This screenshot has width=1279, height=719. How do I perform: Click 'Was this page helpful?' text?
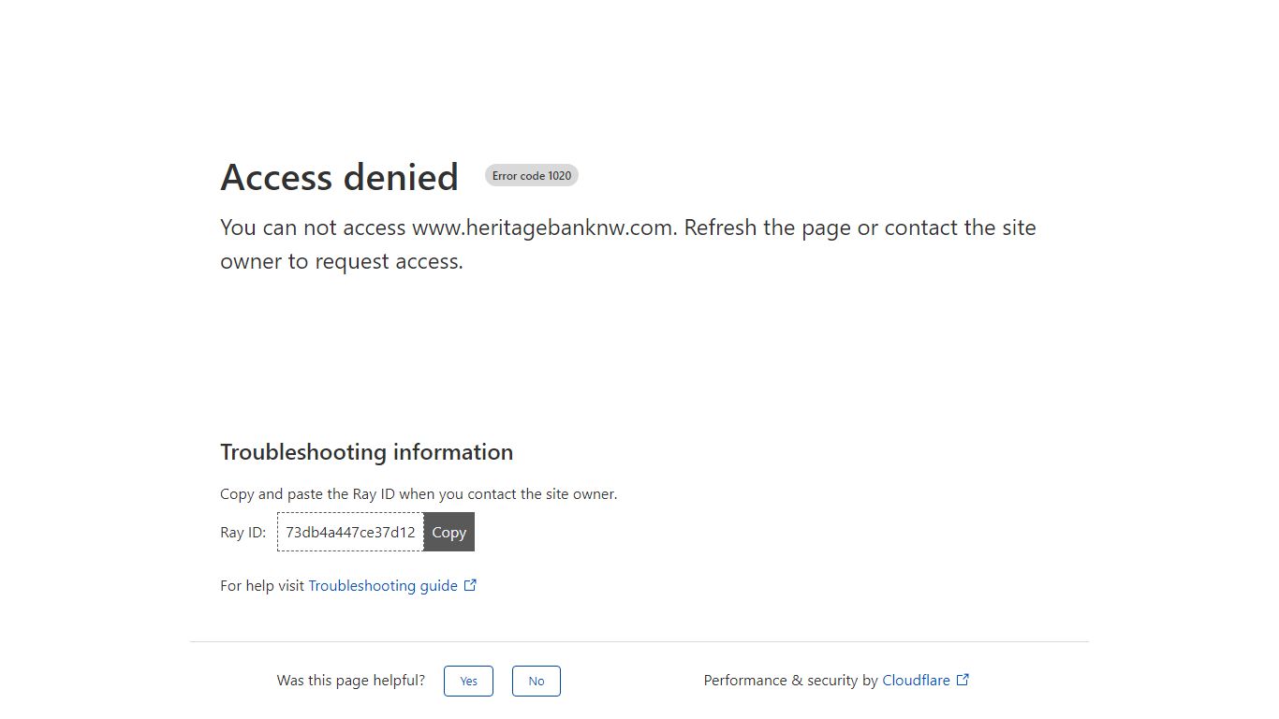click(351, 681)
